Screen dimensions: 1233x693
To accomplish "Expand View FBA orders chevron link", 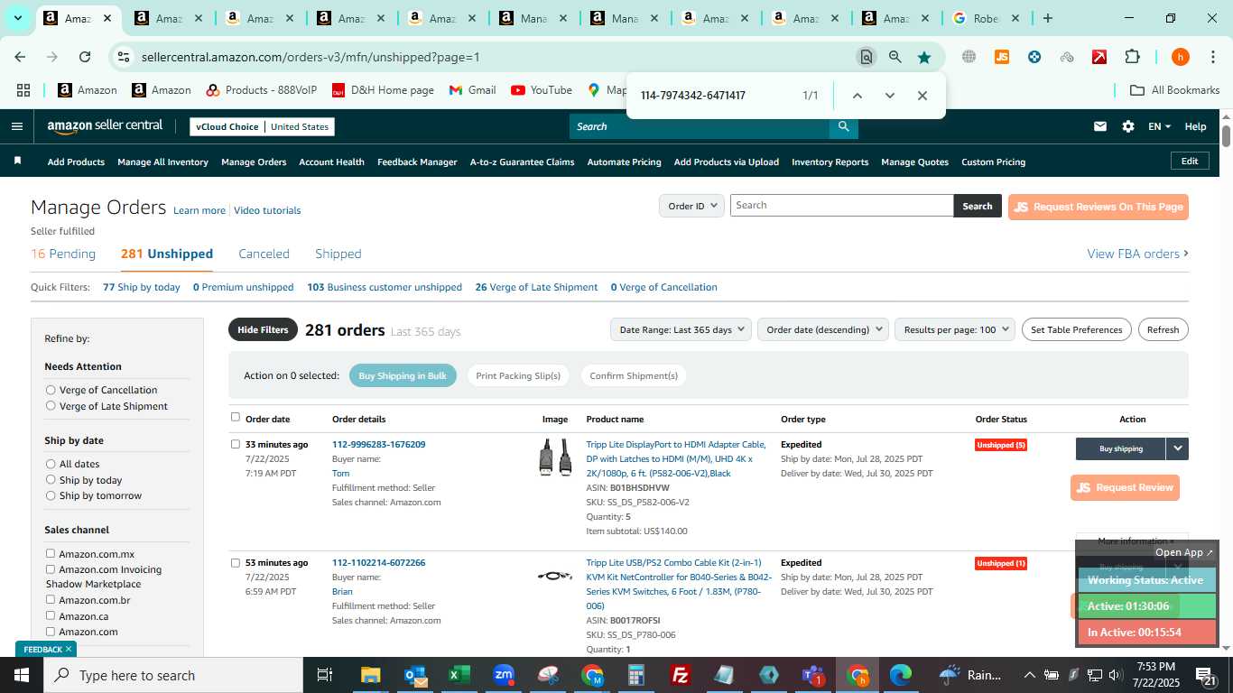I will [1137, 254].
